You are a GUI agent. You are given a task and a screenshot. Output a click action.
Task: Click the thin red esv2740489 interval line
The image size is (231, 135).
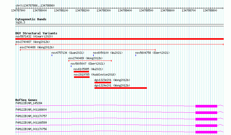click(x=90, y=61)
